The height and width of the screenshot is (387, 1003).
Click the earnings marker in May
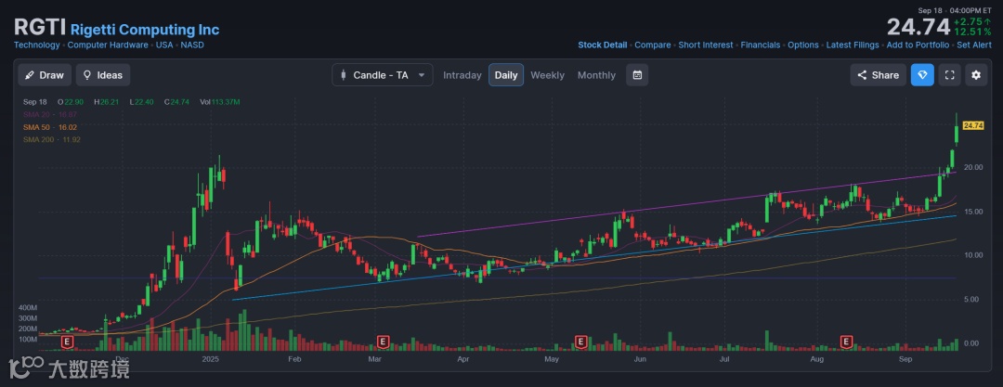point(580,342)
